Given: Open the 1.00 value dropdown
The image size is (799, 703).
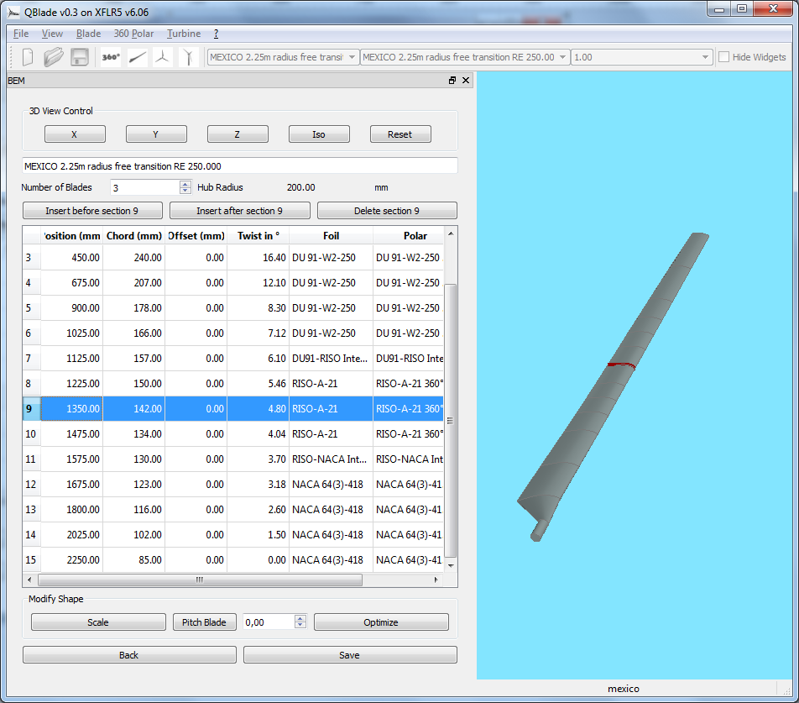Looking at the screenshot, I should (x=706, y=57).
